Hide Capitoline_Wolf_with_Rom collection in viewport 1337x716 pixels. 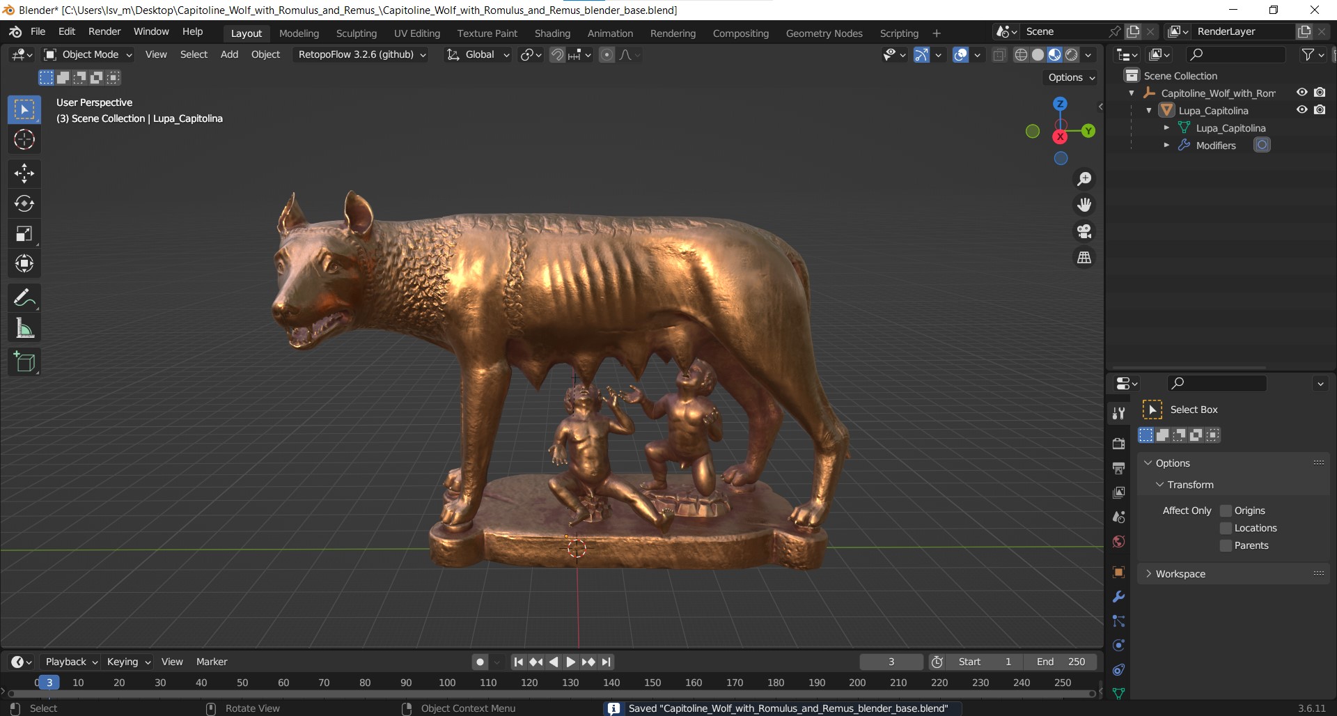point(1301,93)
